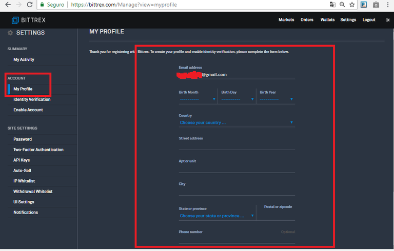The height and width of the screenshot is (251, 394).
Task: Open the state or province dropdown
Action: click(x=217, y=216)
